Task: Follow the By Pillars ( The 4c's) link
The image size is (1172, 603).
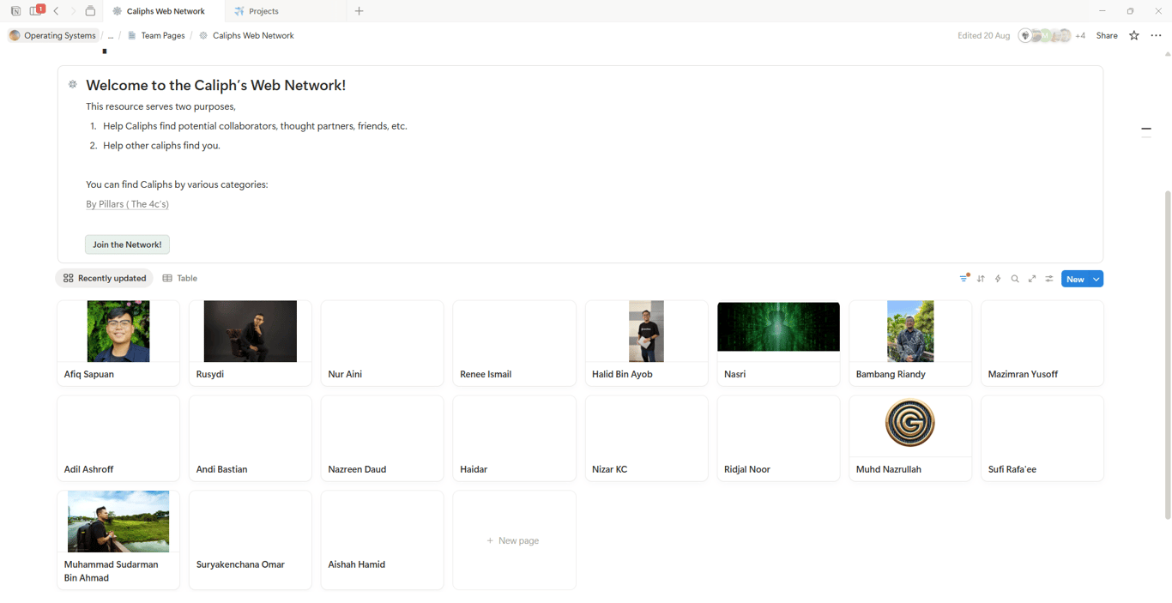Action: pyautogui.click(x=127, y=204)
